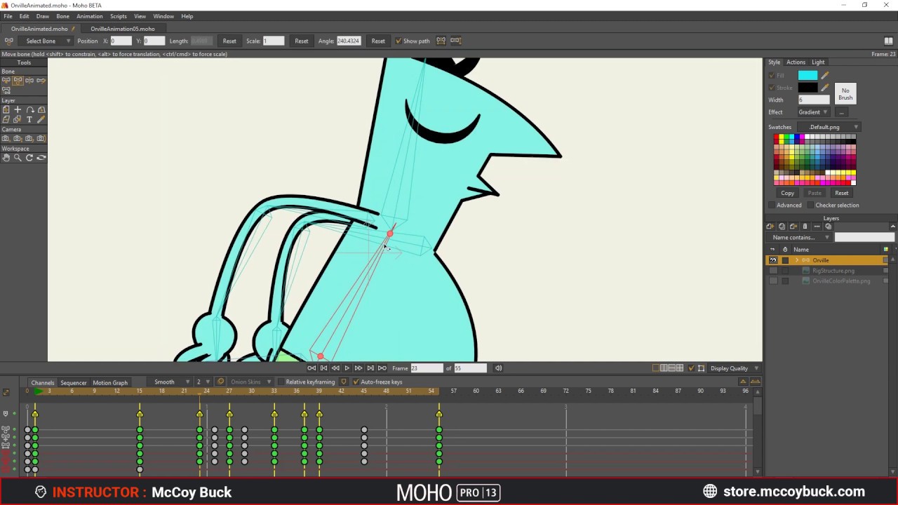This screenshot has width=898, height=505.
Task: Click the No Brush button
Action: (x=845, y=94)
